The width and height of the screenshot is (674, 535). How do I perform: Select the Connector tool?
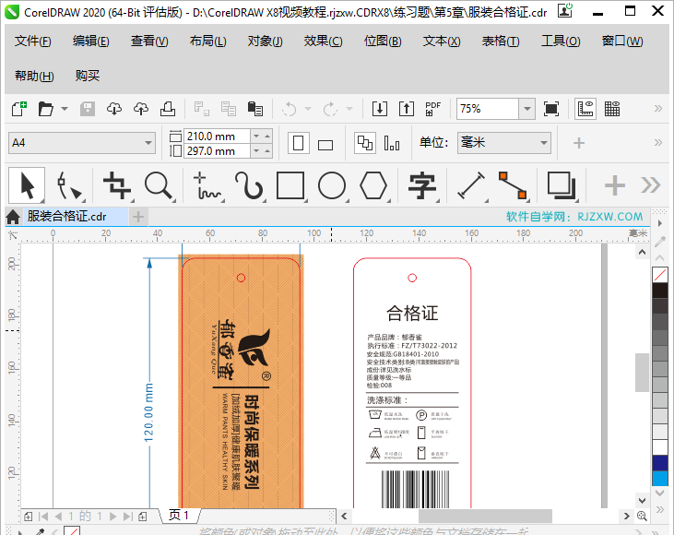click(x=513, y=185)
